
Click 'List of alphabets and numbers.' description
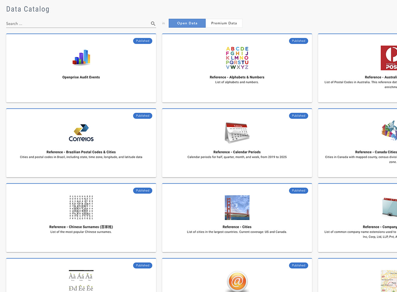(x=237, y=82)
